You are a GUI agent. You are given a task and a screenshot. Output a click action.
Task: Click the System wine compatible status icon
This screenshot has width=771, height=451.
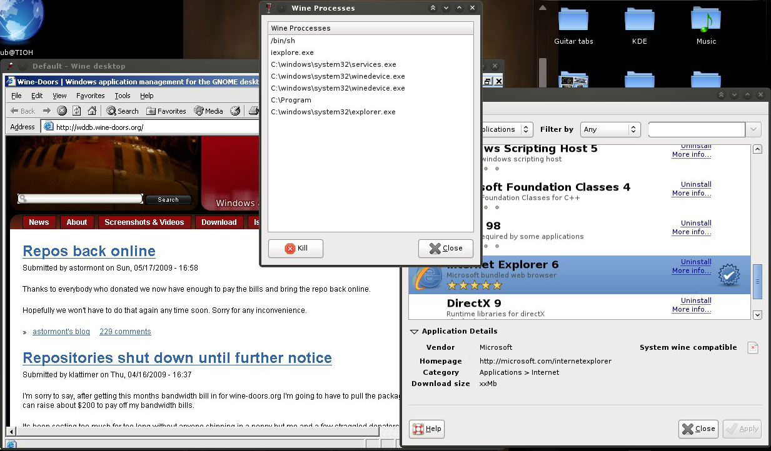click(x=753, y=348)
